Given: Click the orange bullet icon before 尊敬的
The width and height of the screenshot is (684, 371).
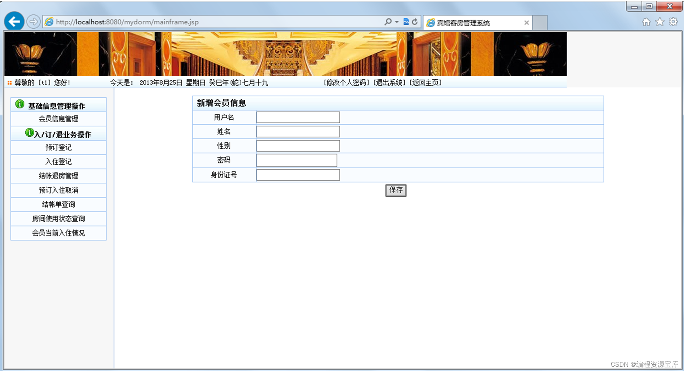Looking at the screenshot, I should [x=10, y=82].
